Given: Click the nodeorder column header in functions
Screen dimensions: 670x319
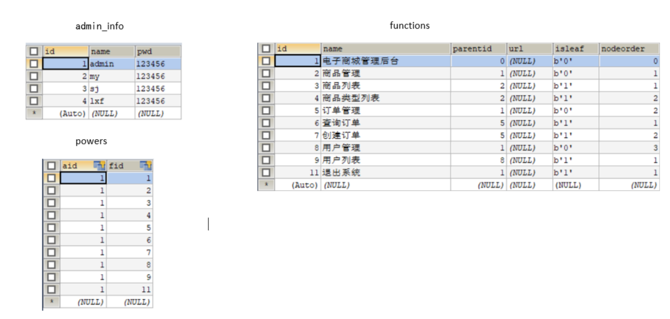Looking at the screenshot, I should point(629,49).
